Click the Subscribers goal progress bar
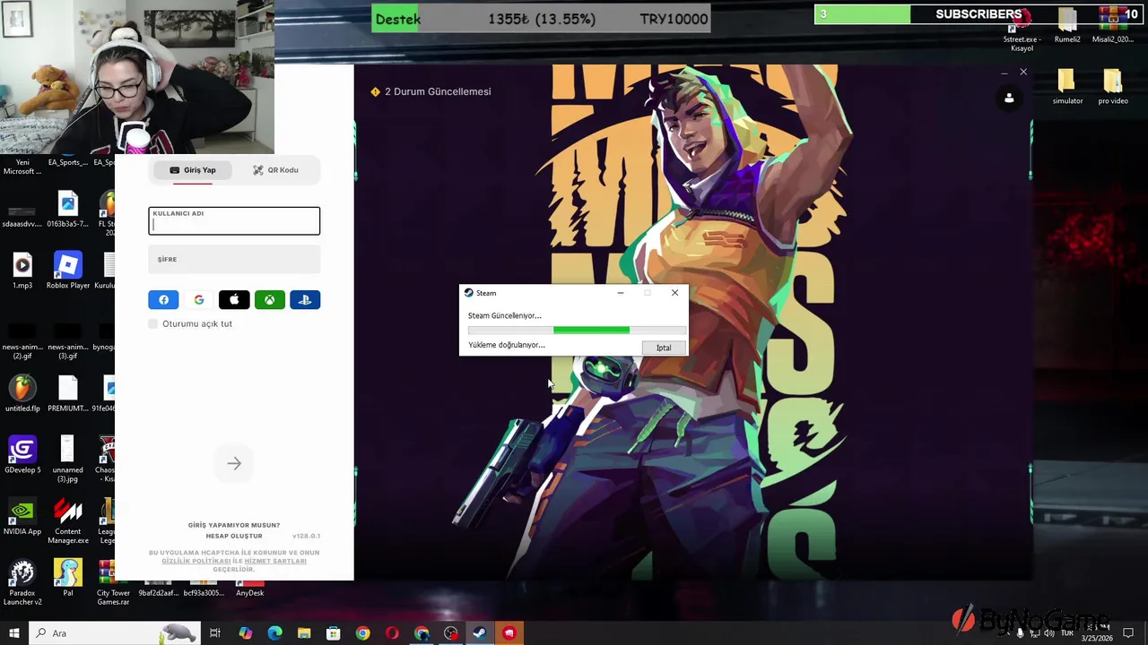Image resolution: width=1148 pixels, height=645 pixels. [x=978, y=14]
